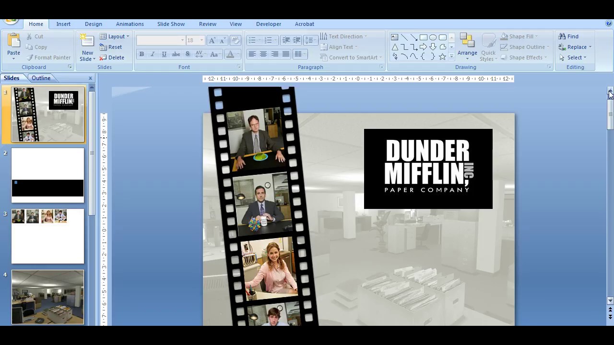614x345 pixels.
Task: Open the Slide Show ribbon tab
Action: click(x=171, y=24)
